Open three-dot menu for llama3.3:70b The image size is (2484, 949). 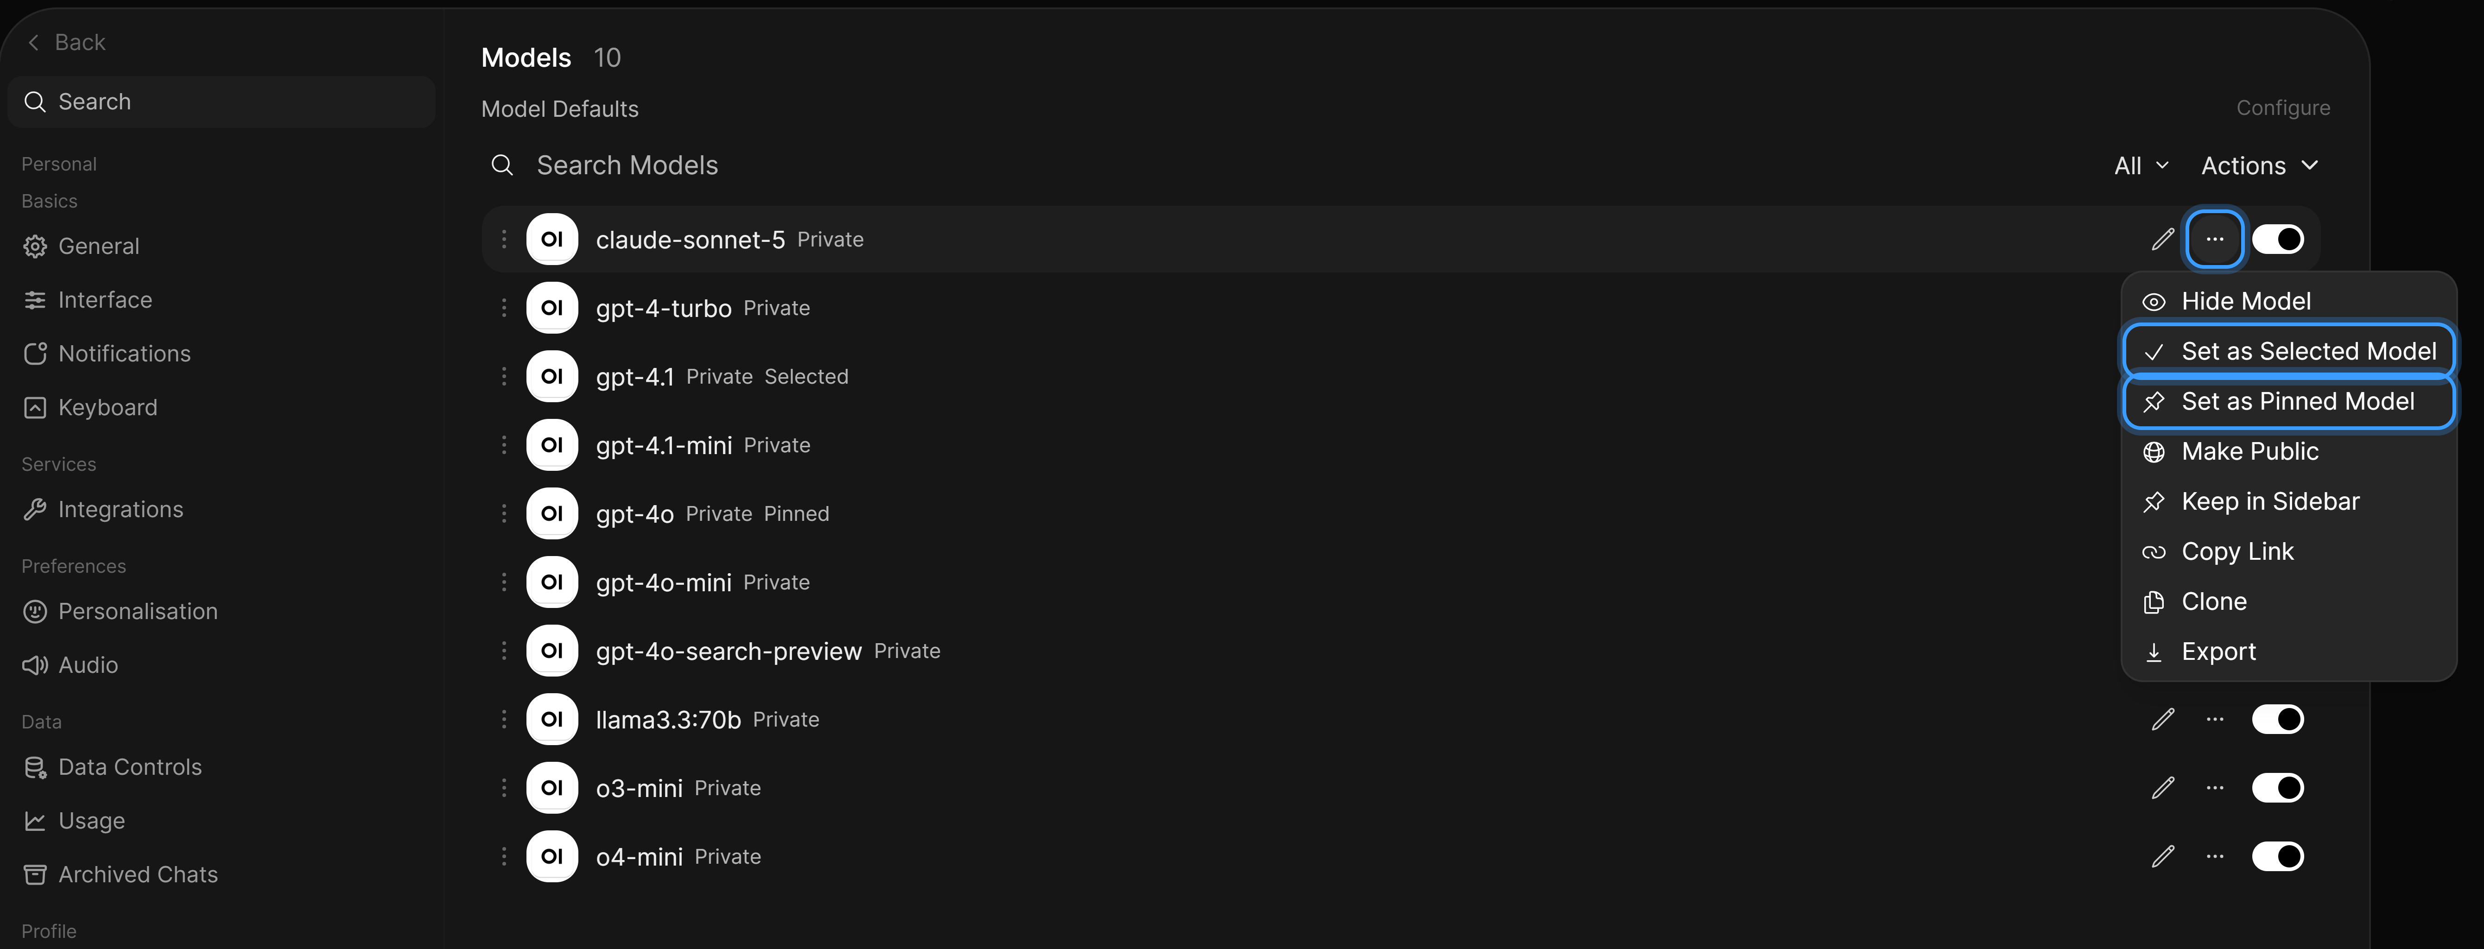click(2215, 720)
